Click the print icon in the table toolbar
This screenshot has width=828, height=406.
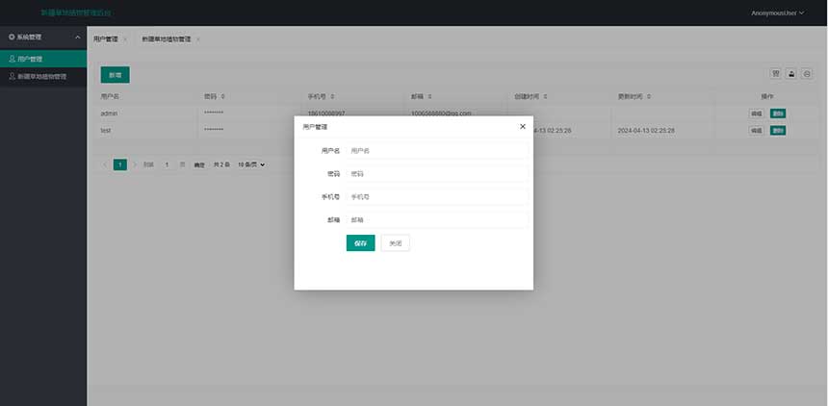tap(807, 73)
